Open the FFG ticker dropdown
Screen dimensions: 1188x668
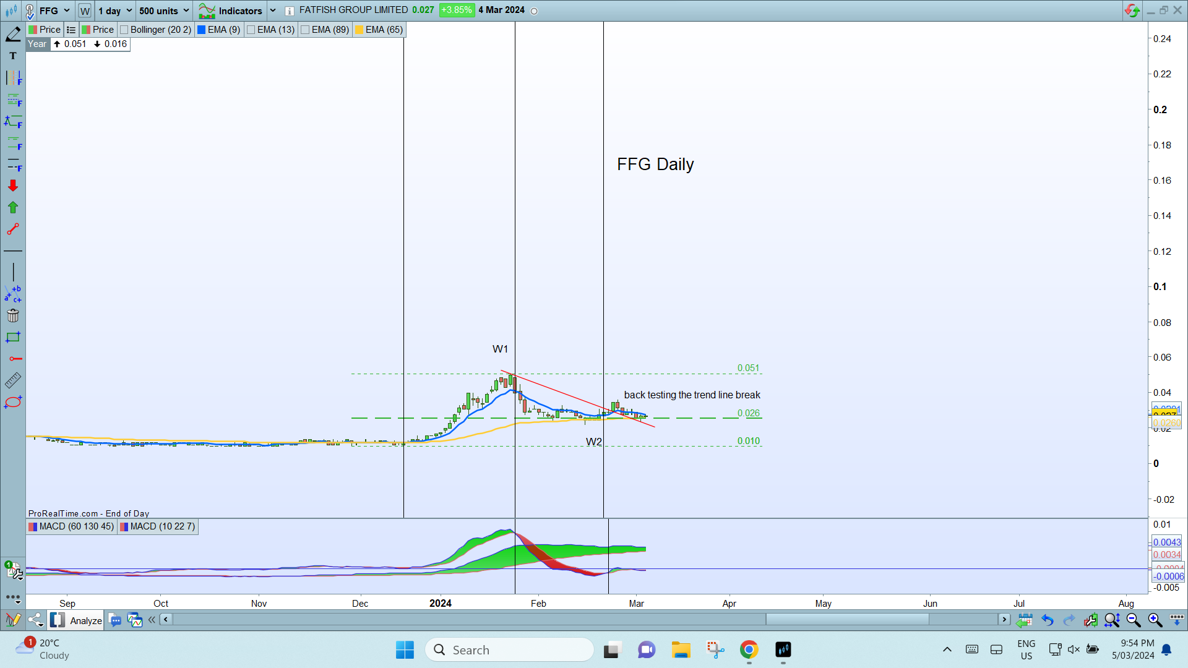pyautogui.click(x=55, y=11)
